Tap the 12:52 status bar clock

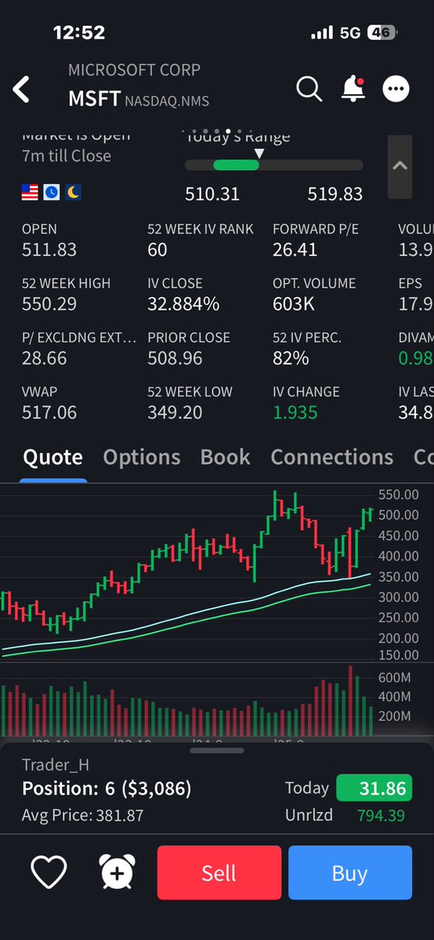tap(79, 32)
